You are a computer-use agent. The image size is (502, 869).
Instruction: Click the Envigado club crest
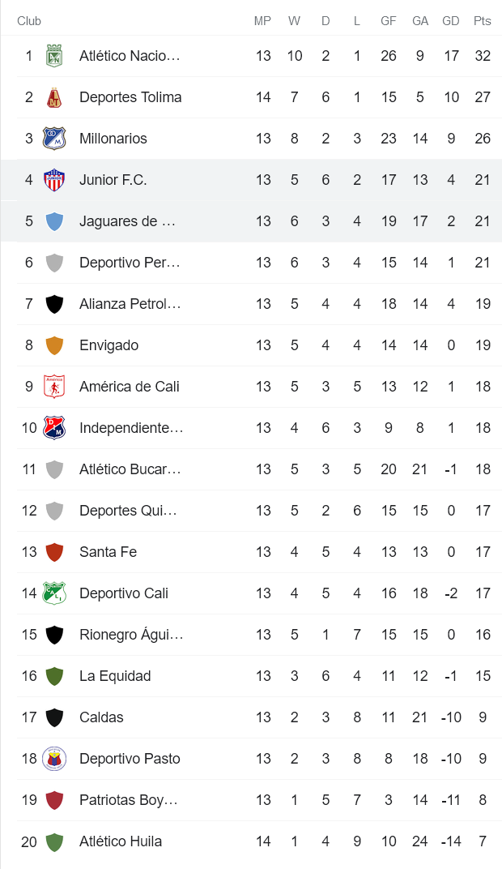pos(55,345)
